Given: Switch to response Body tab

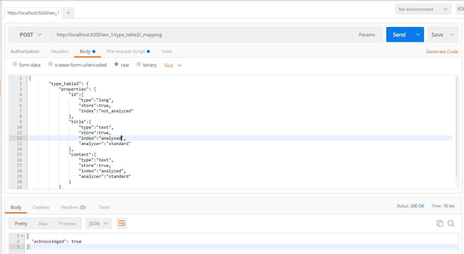Looking at the screenshot, I should click(x=16, y=207).
